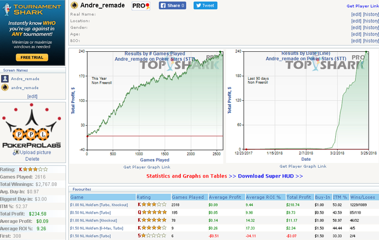Click the Q five-star rating in $0.50 Turbo row

pyautogui.click(x=152, y=212)
